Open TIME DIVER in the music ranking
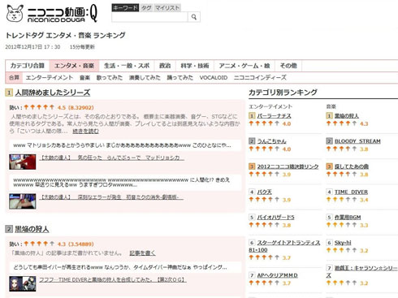 (x=351, y=192)
